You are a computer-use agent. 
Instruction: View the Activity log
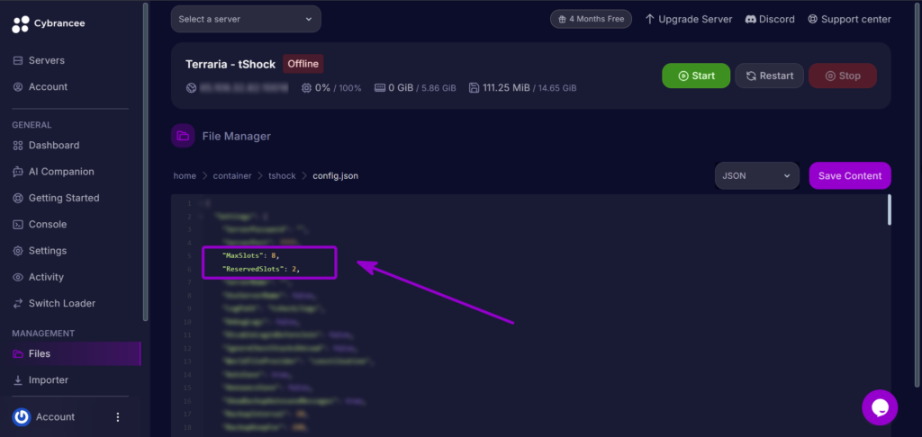pos(46,277)
